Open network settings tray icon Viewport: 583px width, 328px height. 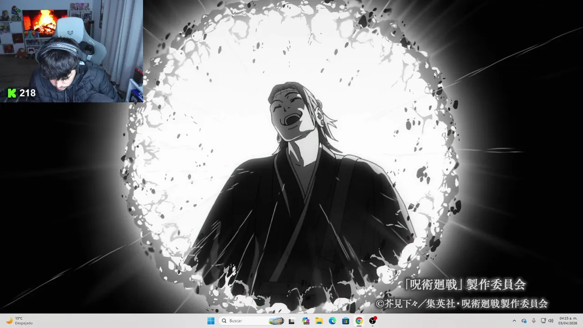tap(543, 321)
